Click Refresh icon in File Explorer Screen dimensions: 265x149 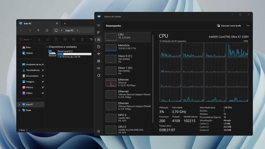[47, 30]
